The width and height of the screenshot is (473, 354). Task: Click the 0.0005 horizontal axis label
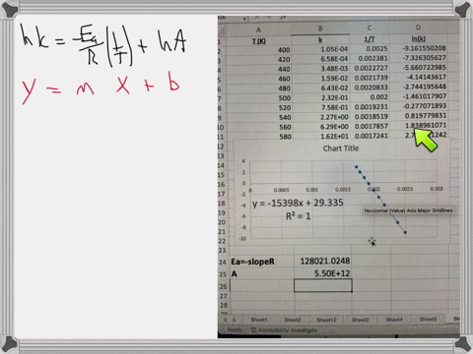tap(281, 190)
